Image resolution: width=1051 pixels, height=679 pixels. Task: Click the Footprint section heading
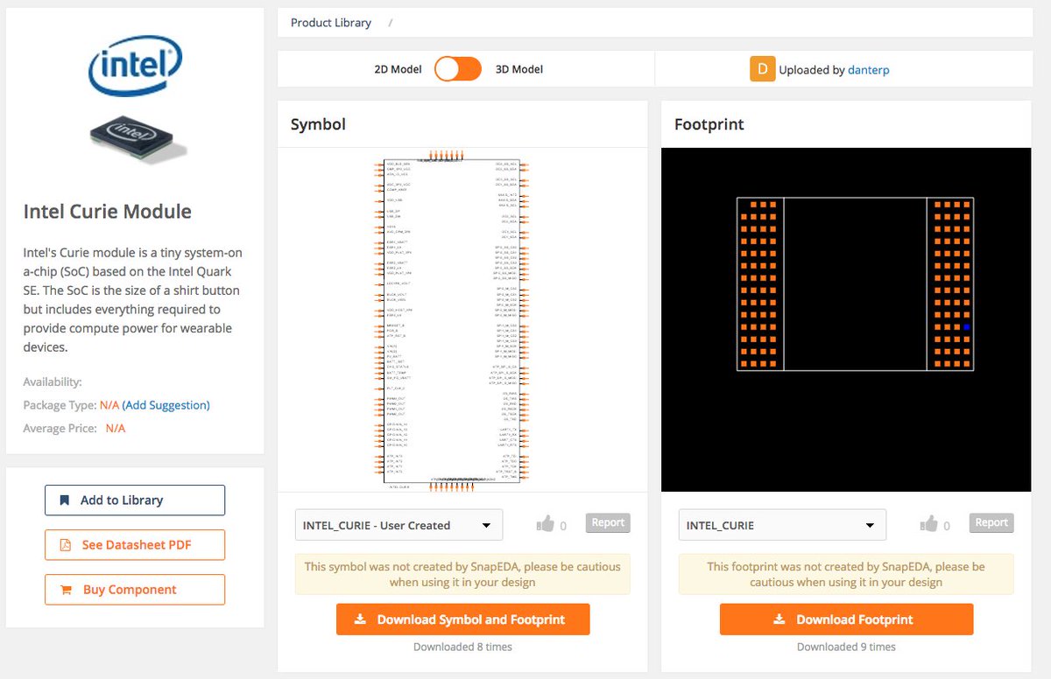pos(709,124)
